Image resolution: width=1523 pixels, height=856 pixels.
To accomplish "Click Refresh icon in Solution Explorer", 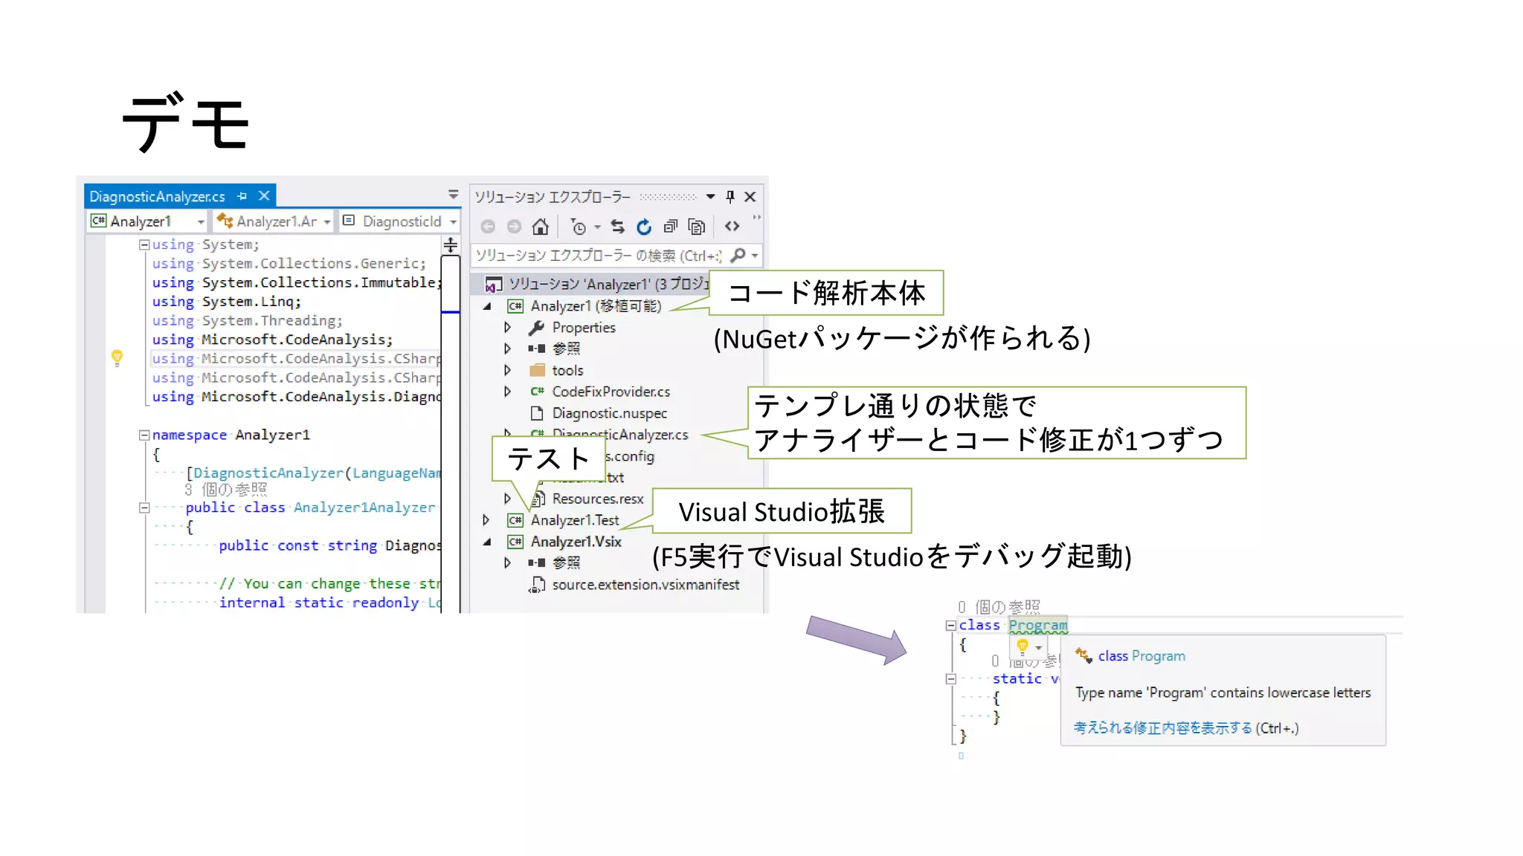I will click(x=644, y=227).
